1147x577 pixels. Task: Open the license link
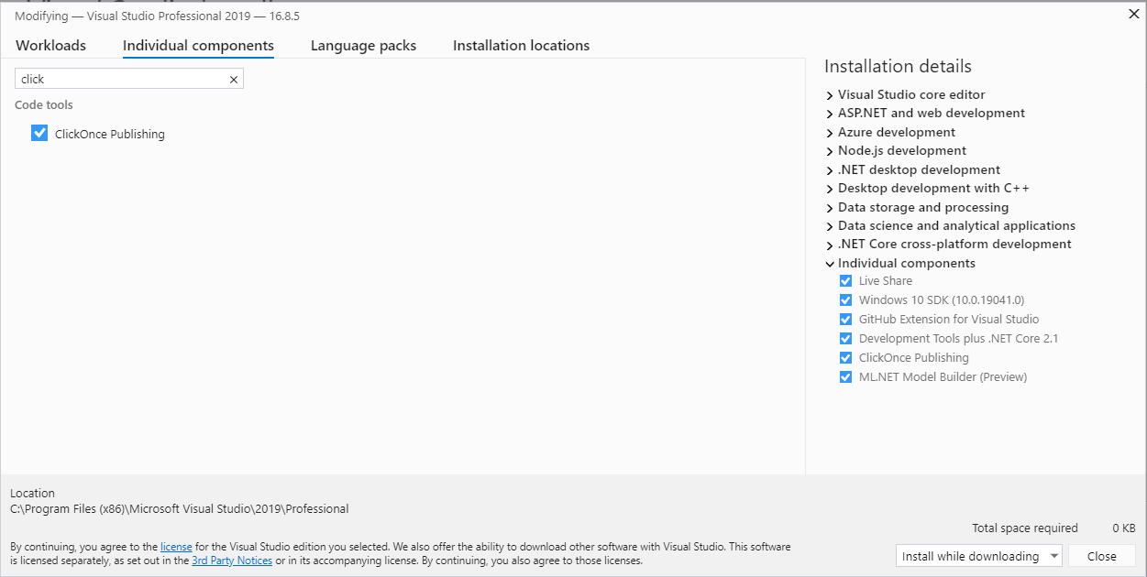(x=176, y=547)
